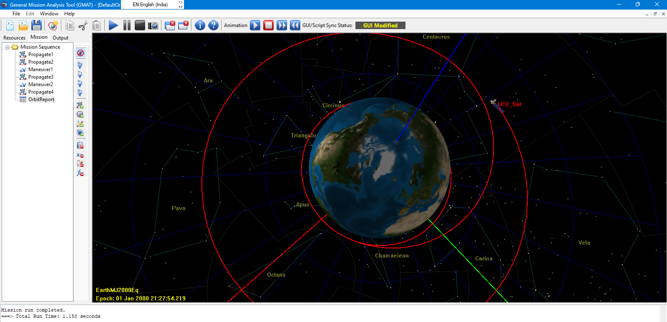Click the EarthMJ2000Eq coordinate system label

[x=117, y=290]
